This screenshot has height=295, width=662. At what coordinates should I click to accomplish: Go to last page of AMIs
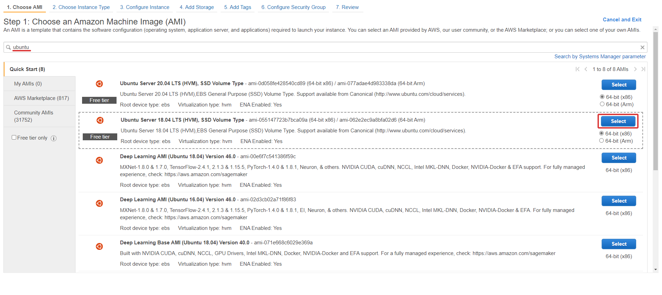point(643,69)
